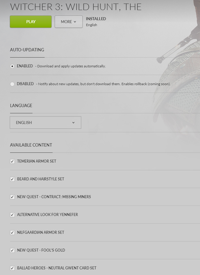Viewport: 200px width, 275px height.
Task: Open the ENGLISH language dropdown
Action: click(45, 123)
